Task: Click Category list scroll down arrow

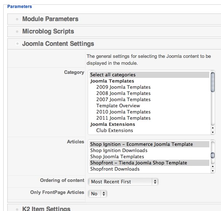Action: coord(213,132)
